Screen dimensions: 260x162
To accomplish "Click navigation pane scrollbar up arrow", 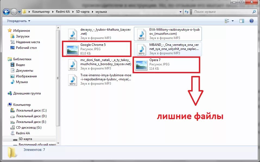I will point(58,28).
